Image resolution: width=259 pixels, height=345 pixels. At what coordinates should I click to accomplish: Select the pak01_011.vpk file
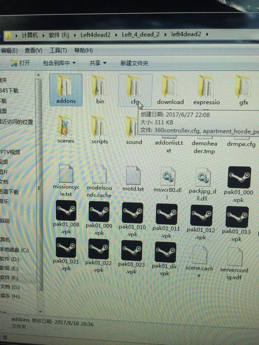click(166, 221)
